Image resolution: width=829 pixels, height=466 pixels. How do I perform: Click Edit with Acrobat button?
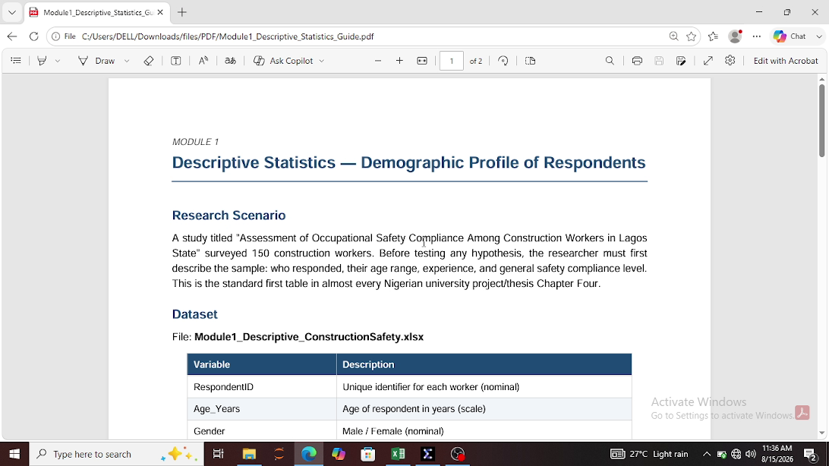click(x=786, y=61)
